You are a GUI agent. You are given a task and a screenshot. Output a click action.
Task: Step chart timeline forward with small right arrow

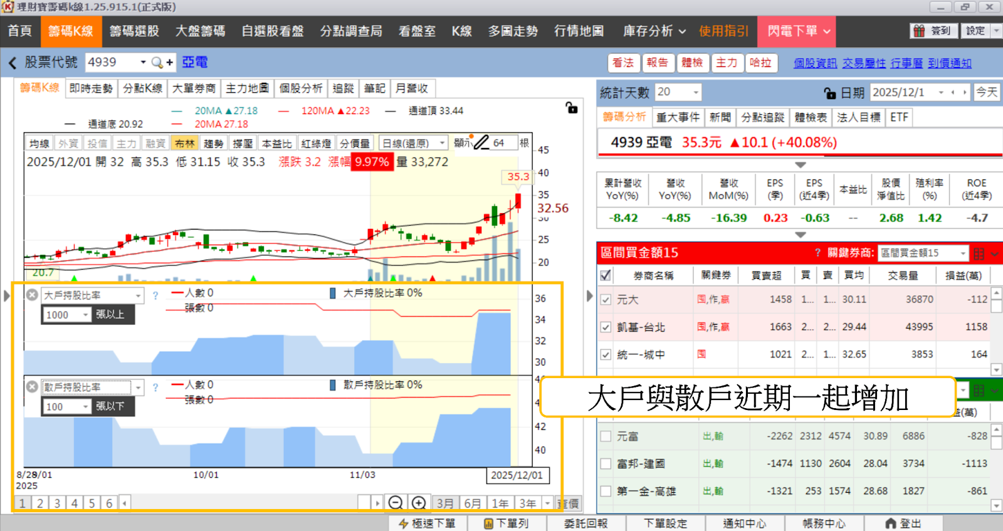click(x=377, y=503)
